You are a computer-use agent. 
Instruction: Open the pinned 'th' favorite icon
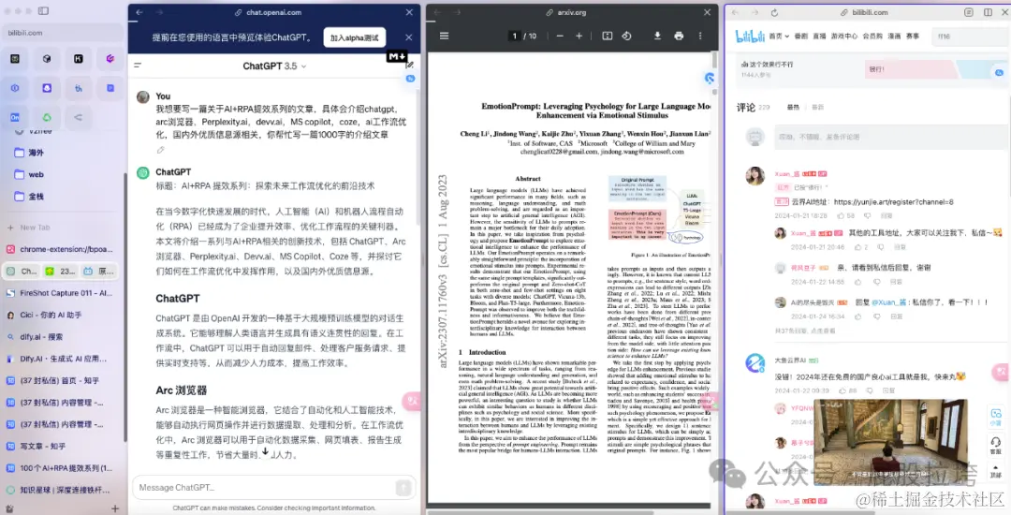pyautogui.click(x=78, y=88)
